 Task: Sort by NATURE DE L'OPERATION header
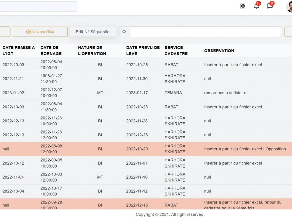coord(92,51)
